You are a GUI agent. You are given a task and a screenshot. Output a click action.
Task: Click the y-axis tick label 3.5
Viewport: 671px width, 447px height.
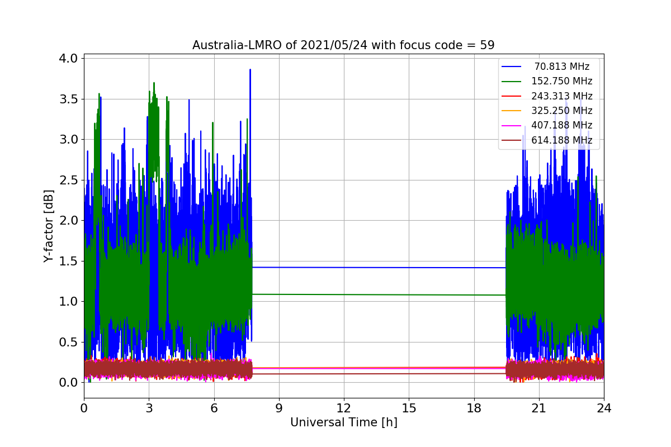click(69, 99)
